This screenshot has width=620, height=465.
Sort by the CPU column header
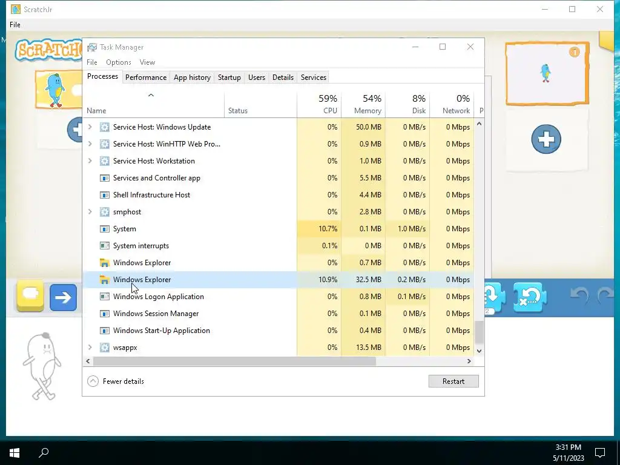coord(319,105)
